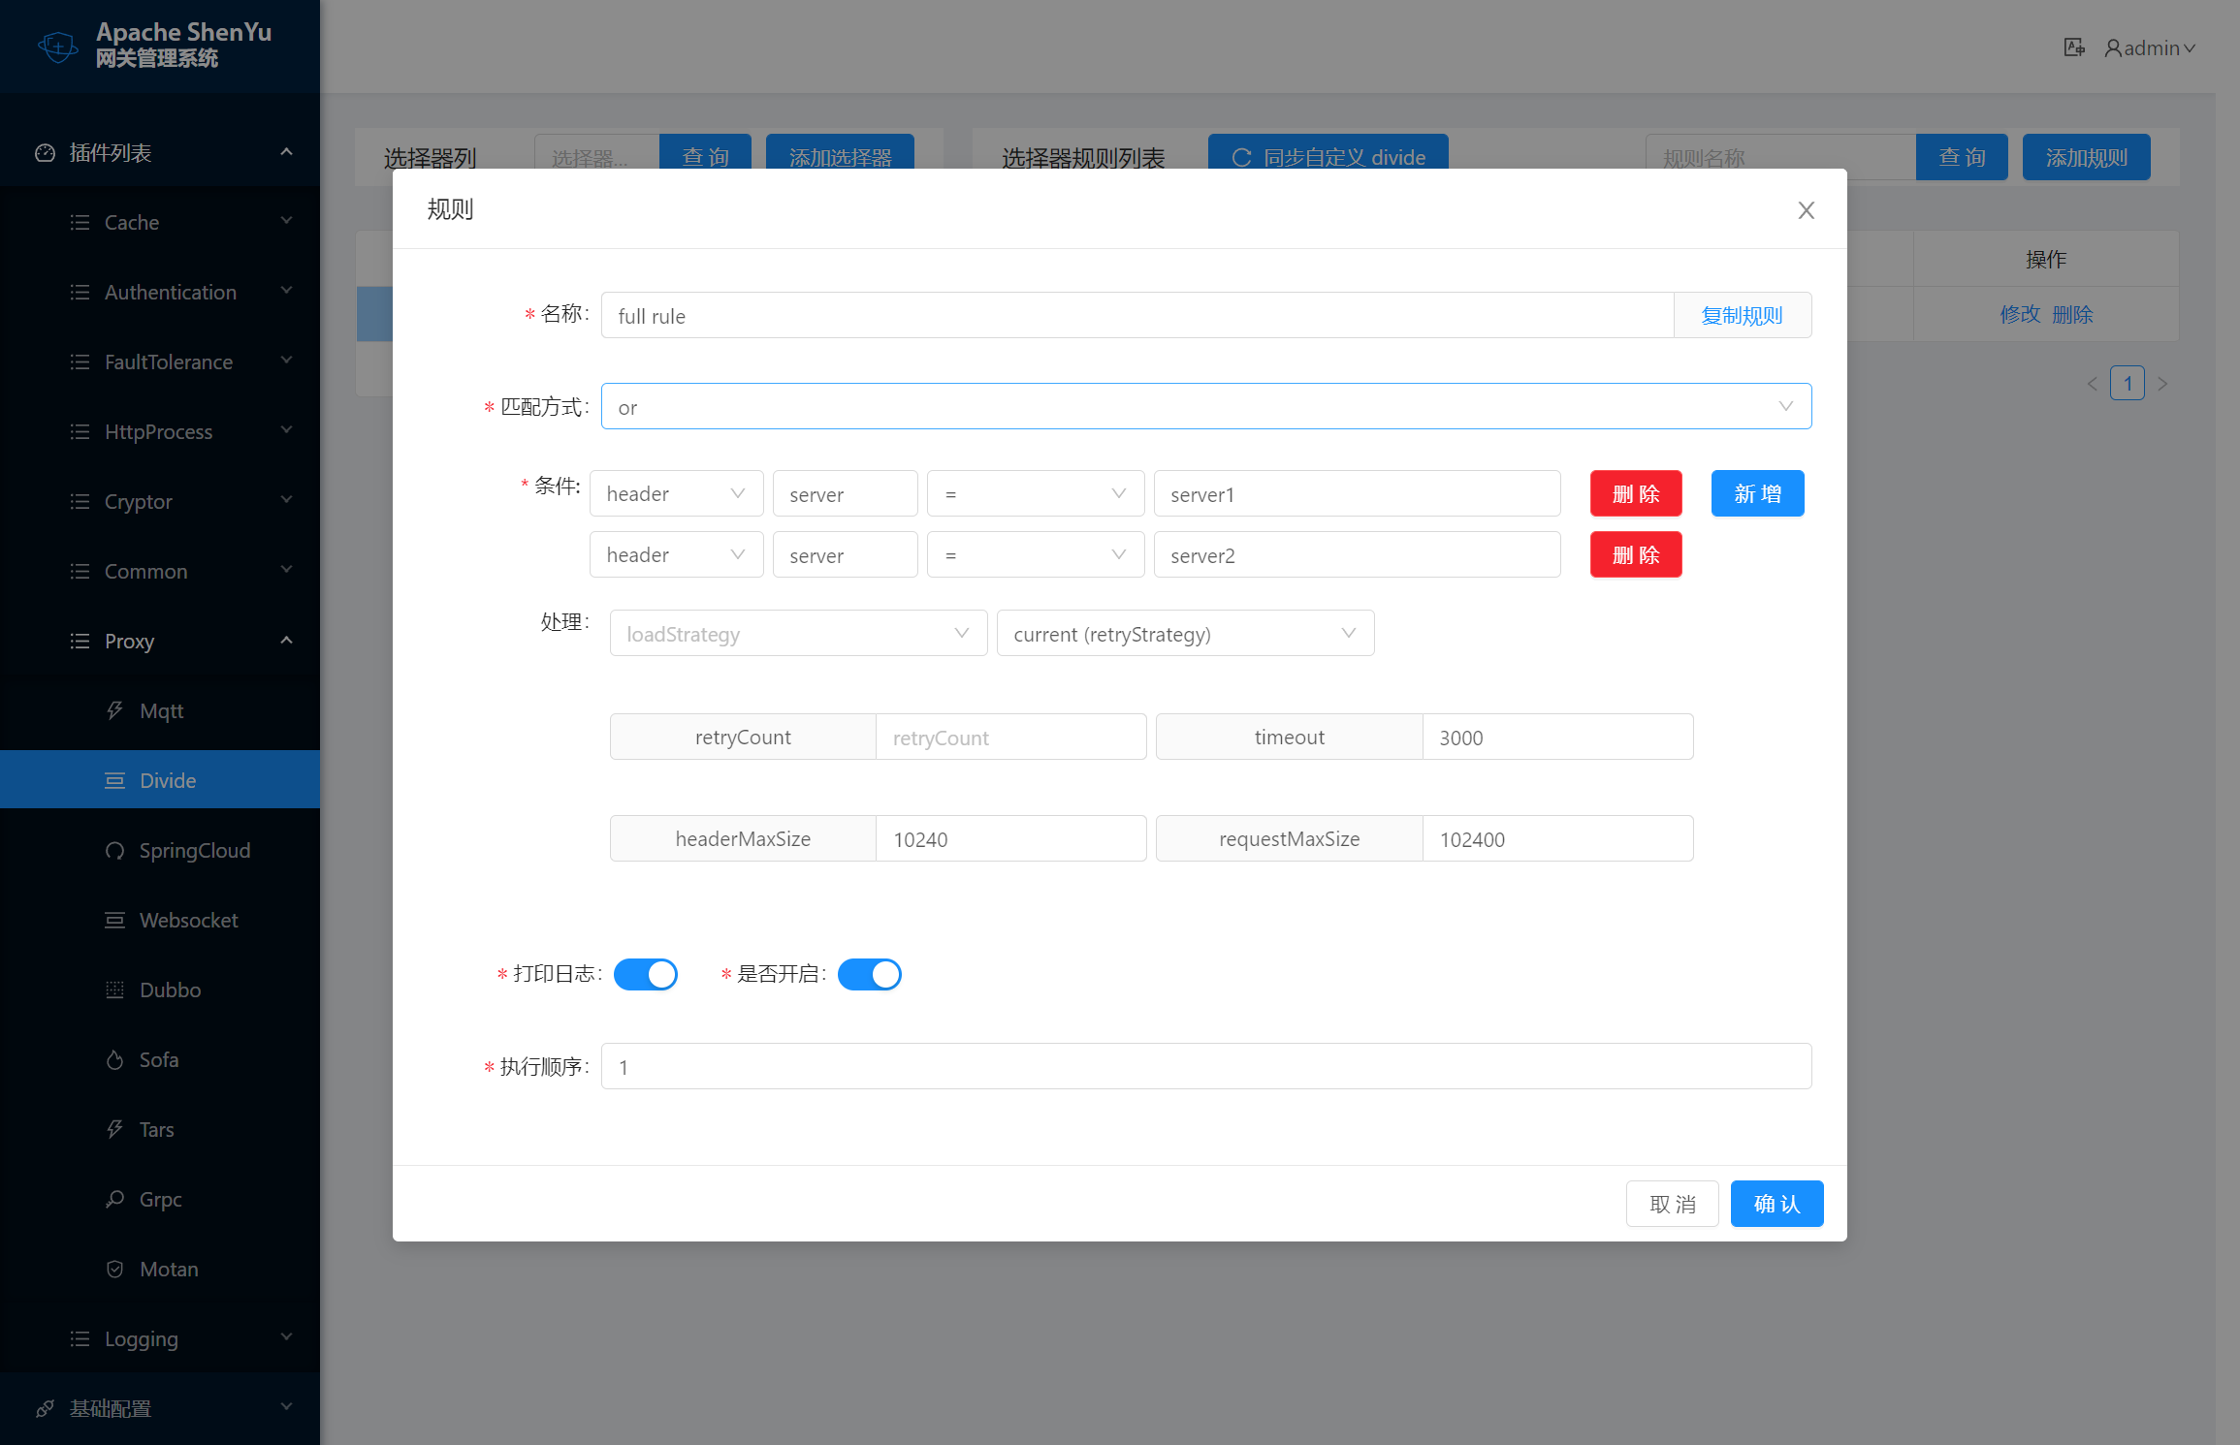Click the Grpc search icon
2240x1445 pixels.
click(114, 1199)
